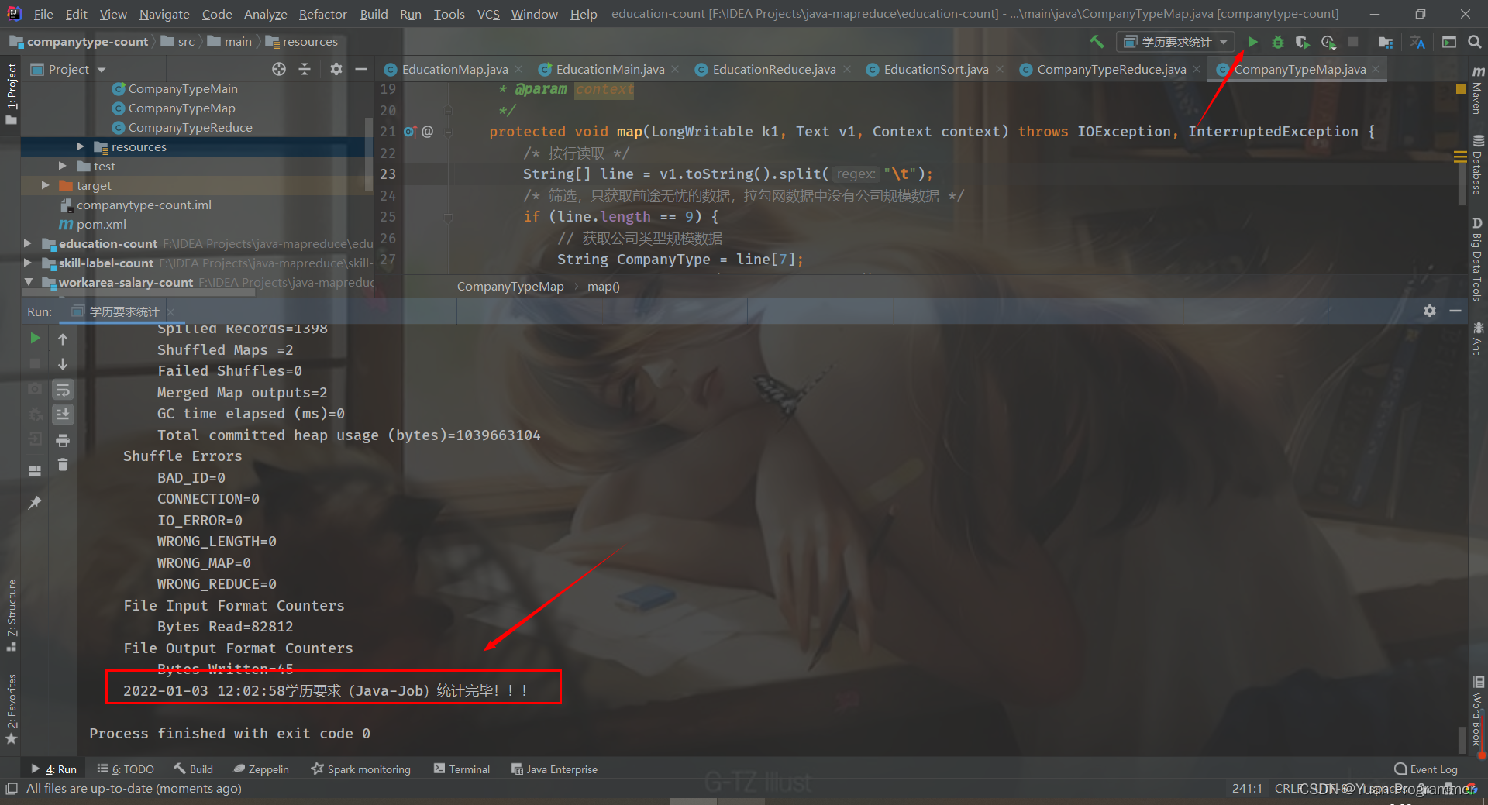
Task: Expand the resources folder in the Project tree
Action: 80,146
